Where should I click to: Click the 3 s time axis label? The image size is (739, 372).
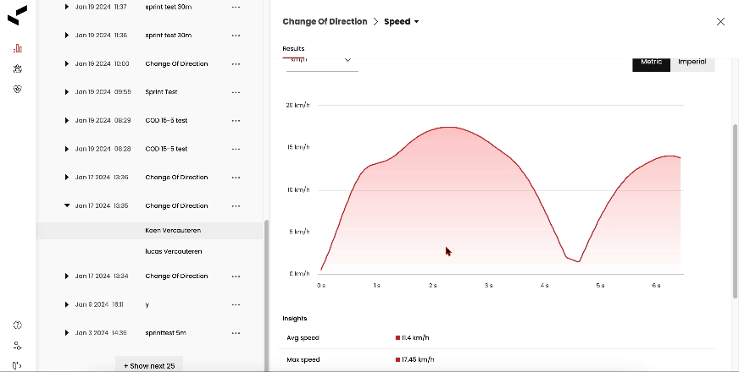488,286
